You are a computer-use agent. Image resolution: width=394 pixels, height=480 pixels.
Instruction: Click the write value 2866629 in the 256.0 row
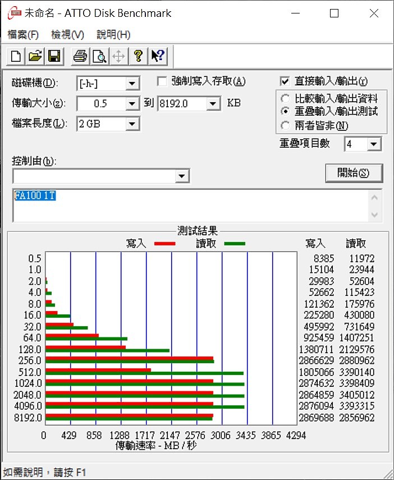[316, 360]
